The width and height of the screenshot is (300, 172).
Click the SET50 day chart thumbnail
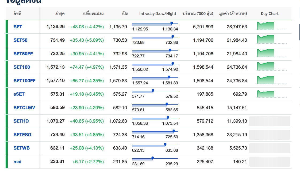pyautogui.click(x=272, y=39)
